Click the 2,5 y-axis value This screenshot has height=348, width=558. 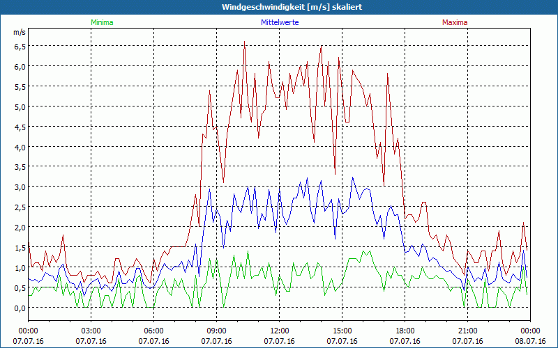[20, 207]
